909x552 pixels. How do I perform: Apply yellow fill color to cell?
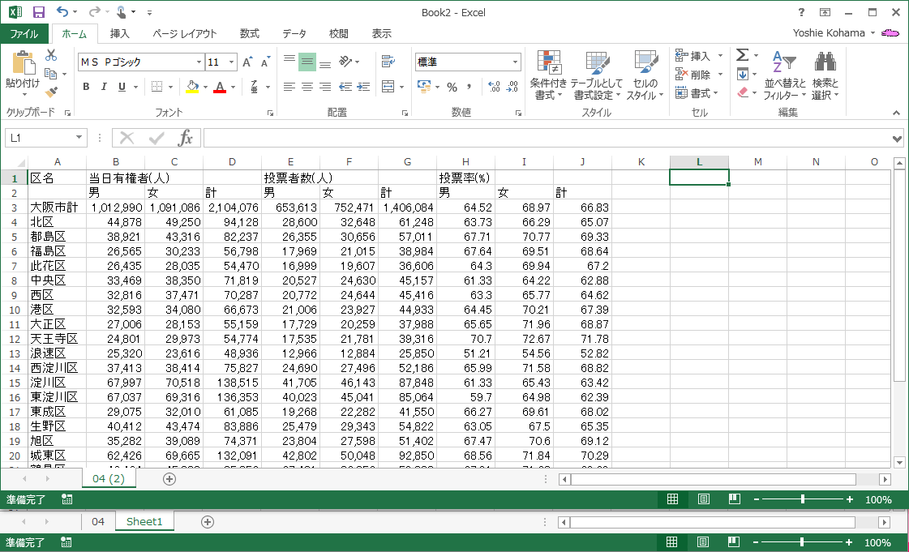point(192,87)
